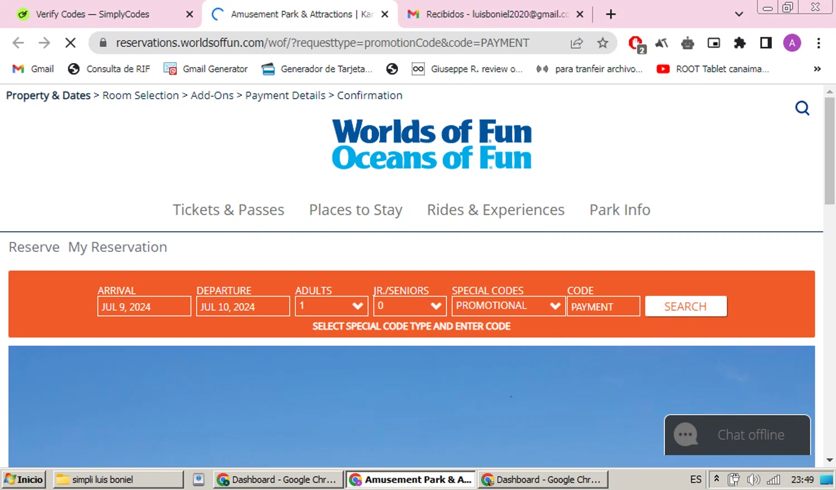This screenshot has width=836, height=490.
Task: Open Places to Stay menu
Action: (356, 210)
